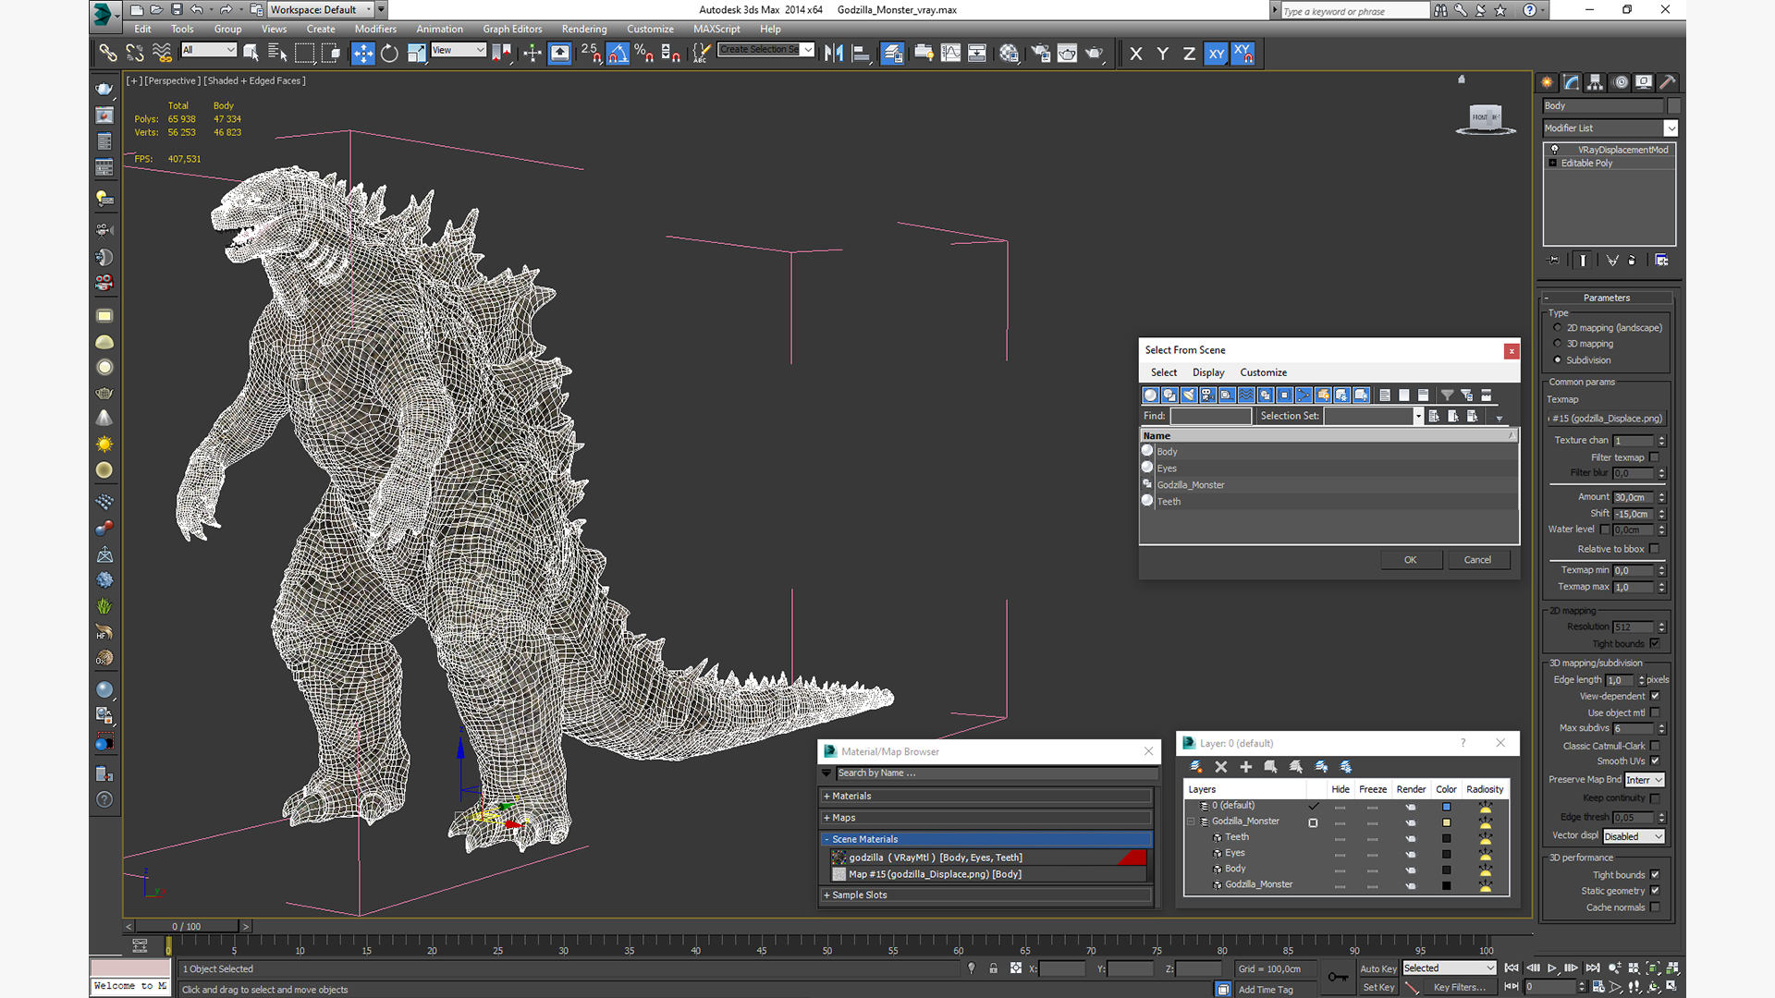Click the Find input field in dialog
Viewport: 1775px width, 998px height.
1210,417
